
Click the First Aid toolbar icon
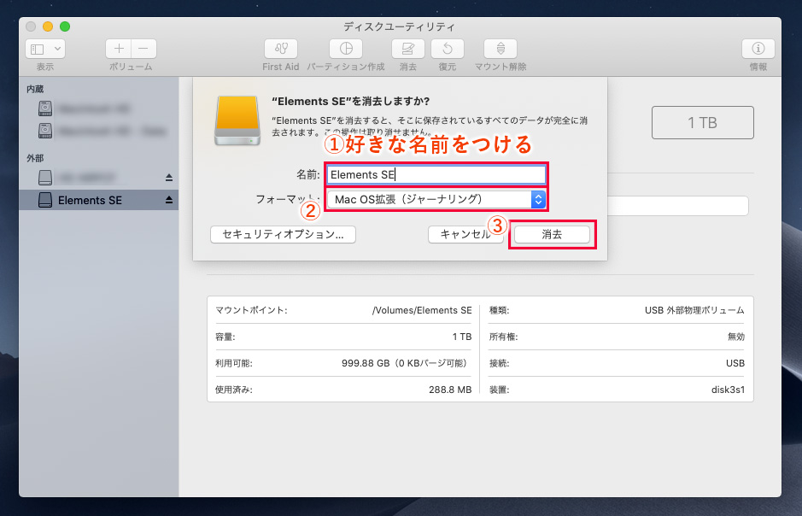281,49
